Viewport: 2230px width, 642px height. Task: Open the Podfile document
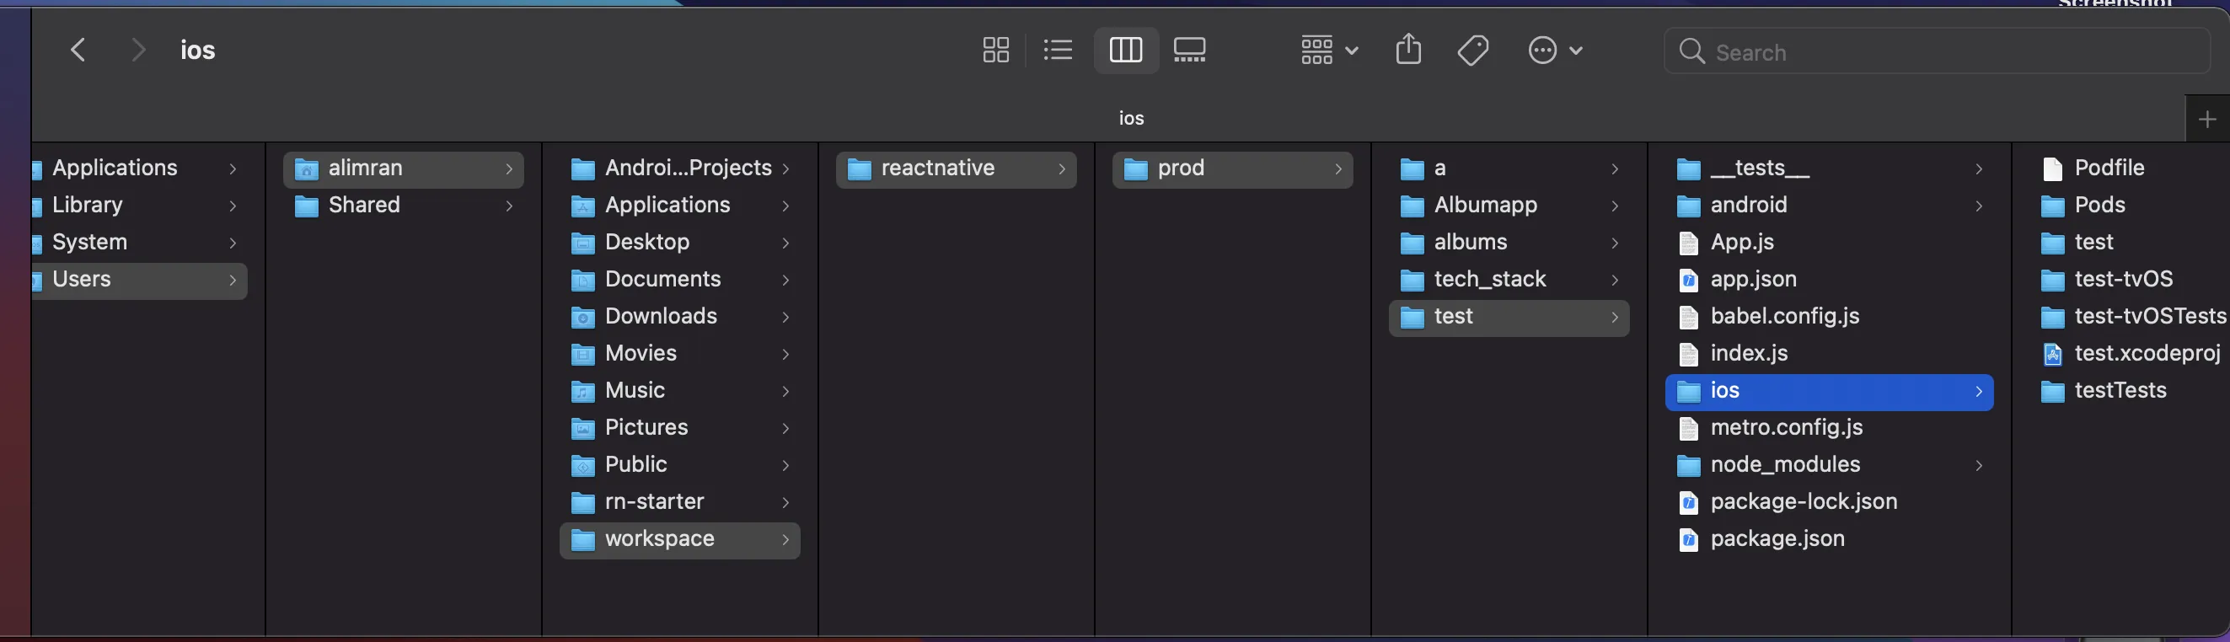pos(2109,168)
